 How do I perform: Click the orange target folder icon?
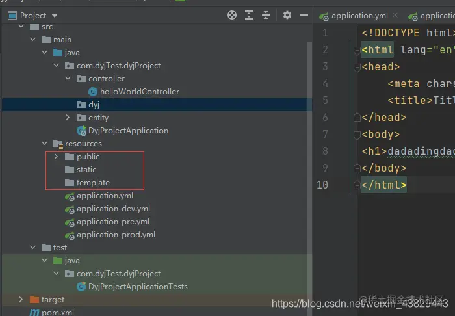click(x=34, y=300)
